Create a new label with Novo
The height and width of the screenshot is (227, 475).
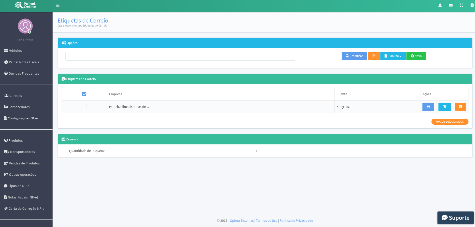416,56
